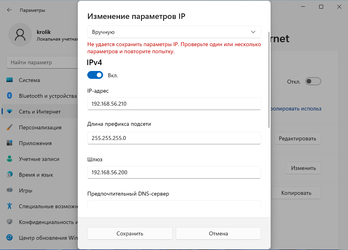Screen dimensions: 348x250
Task: Open the krolik user avatar icon
Action: 20,35
